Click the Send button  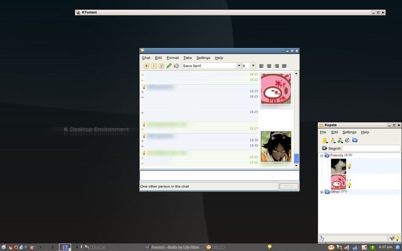[288, 186]
